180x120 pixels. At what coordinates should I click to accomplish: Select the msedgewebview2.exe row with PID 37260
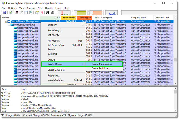[87, 28]
